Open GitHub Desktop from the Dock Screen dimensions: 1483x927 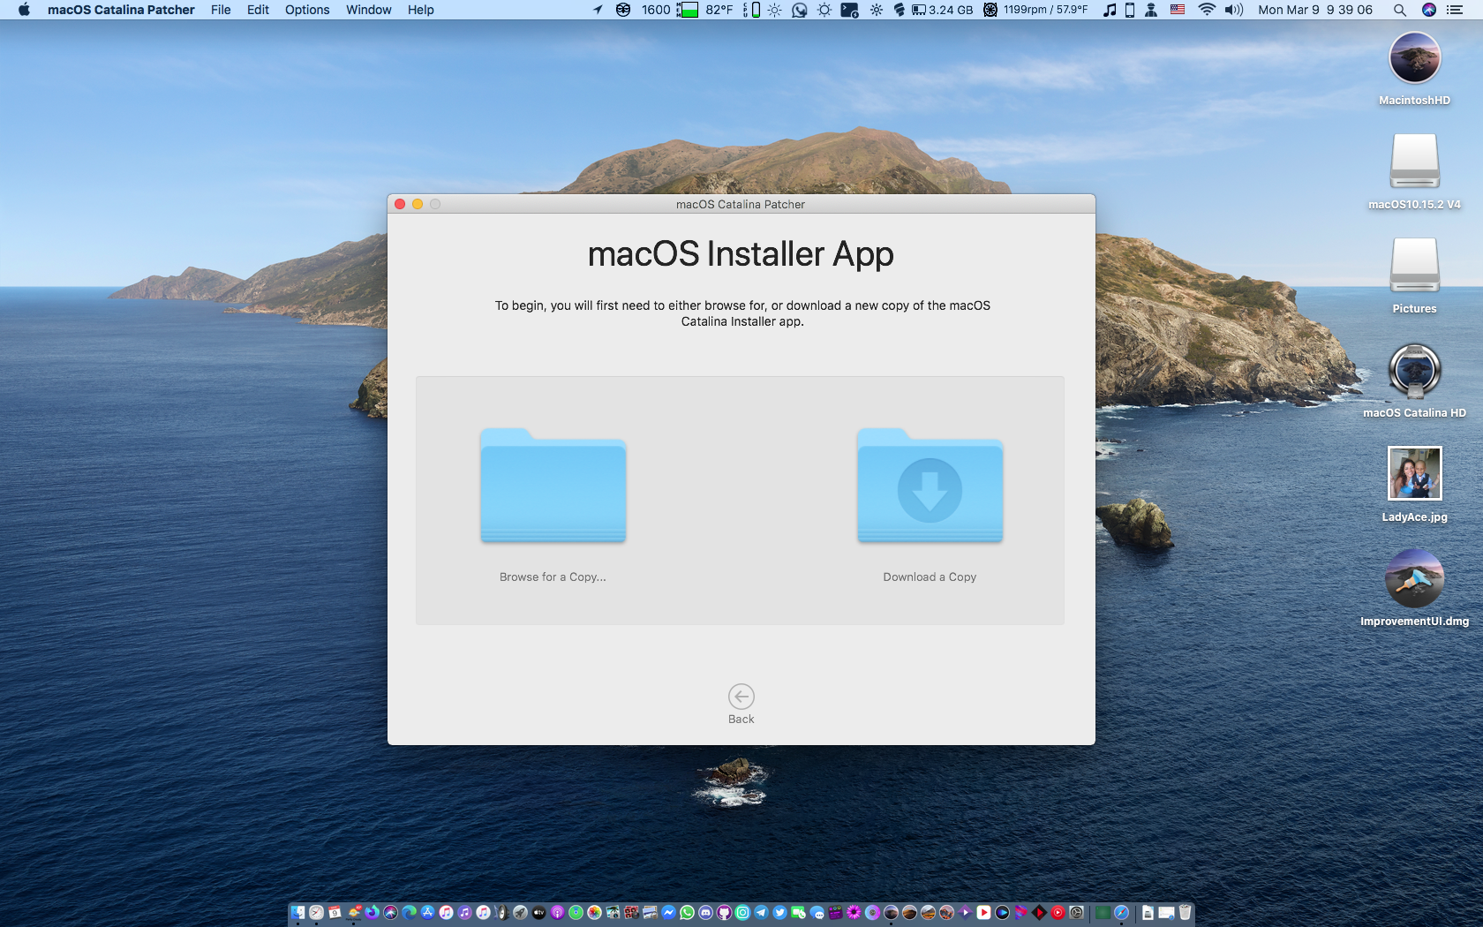(724, 912)
